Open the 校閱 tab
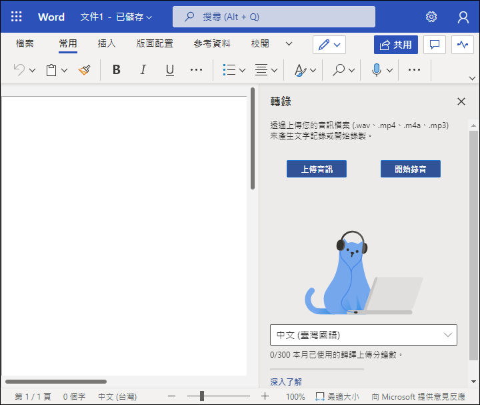 pos(260,43)
